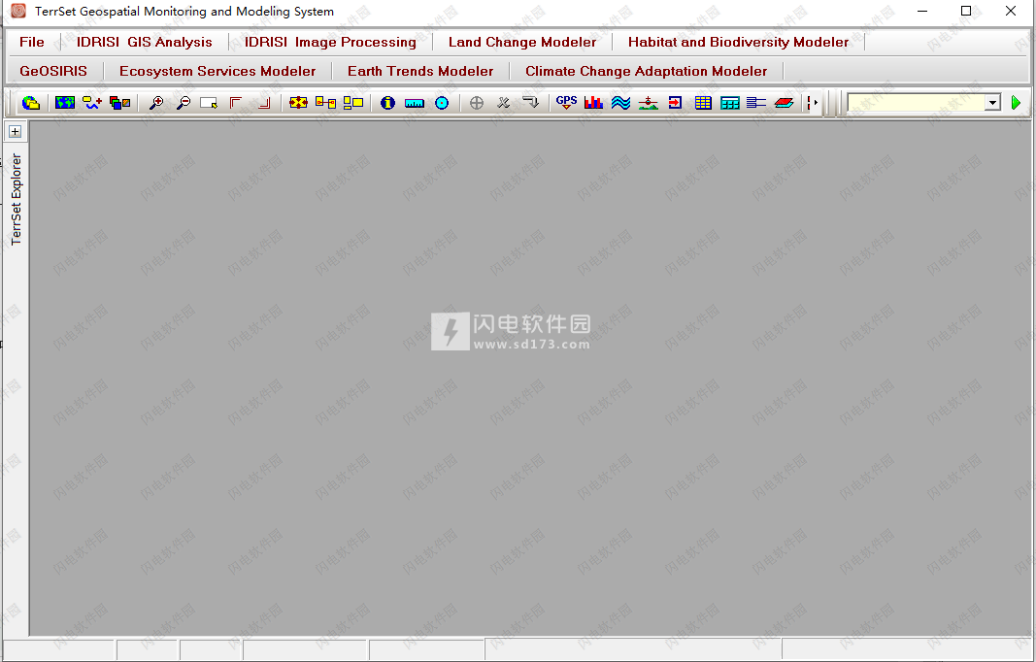Open TerrSet Explorer folder-globe toolbar icon
Image resolution: width=1036 pixels, height=662 pixels.
click(x=30, y=102)
